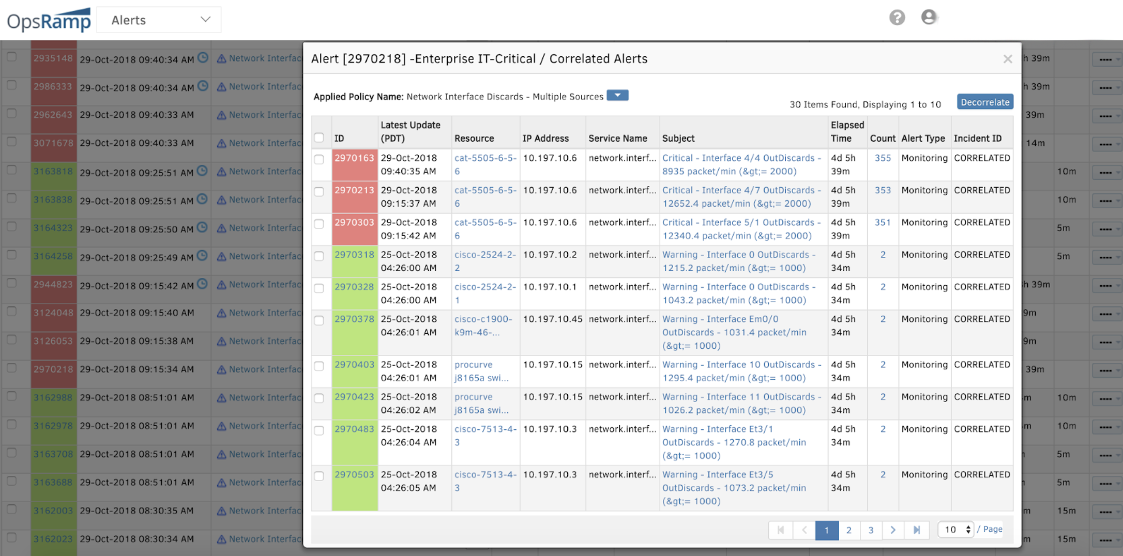Open the per-page count selector showing 10
The width and height of the screenshot is (1123, 556).
[955, 529]
